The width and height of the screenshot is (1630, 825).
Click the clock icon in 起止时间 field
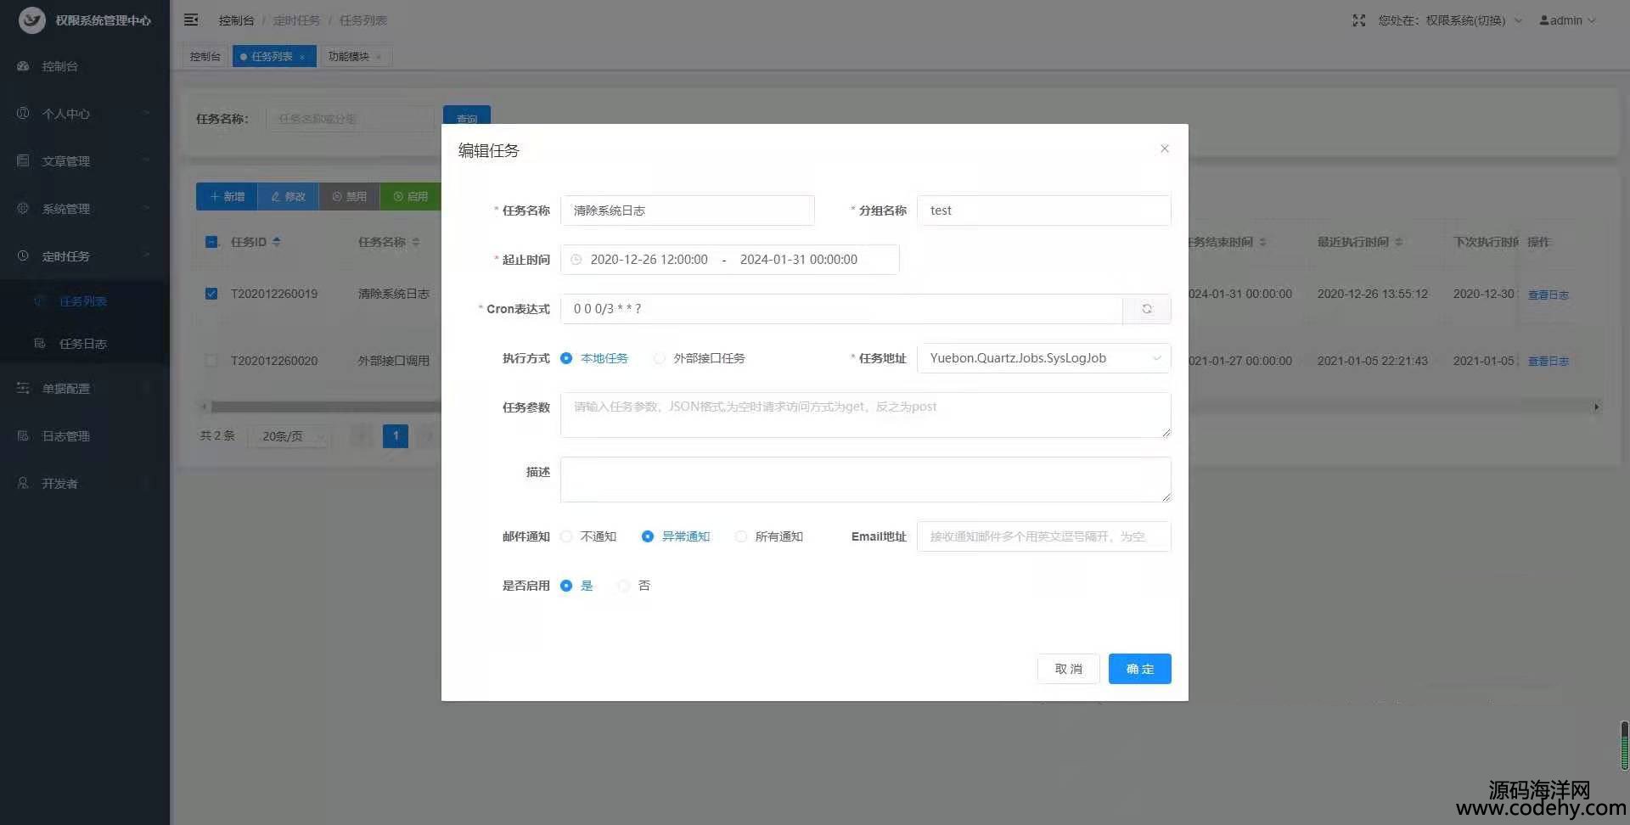click(x=576, y=260)
